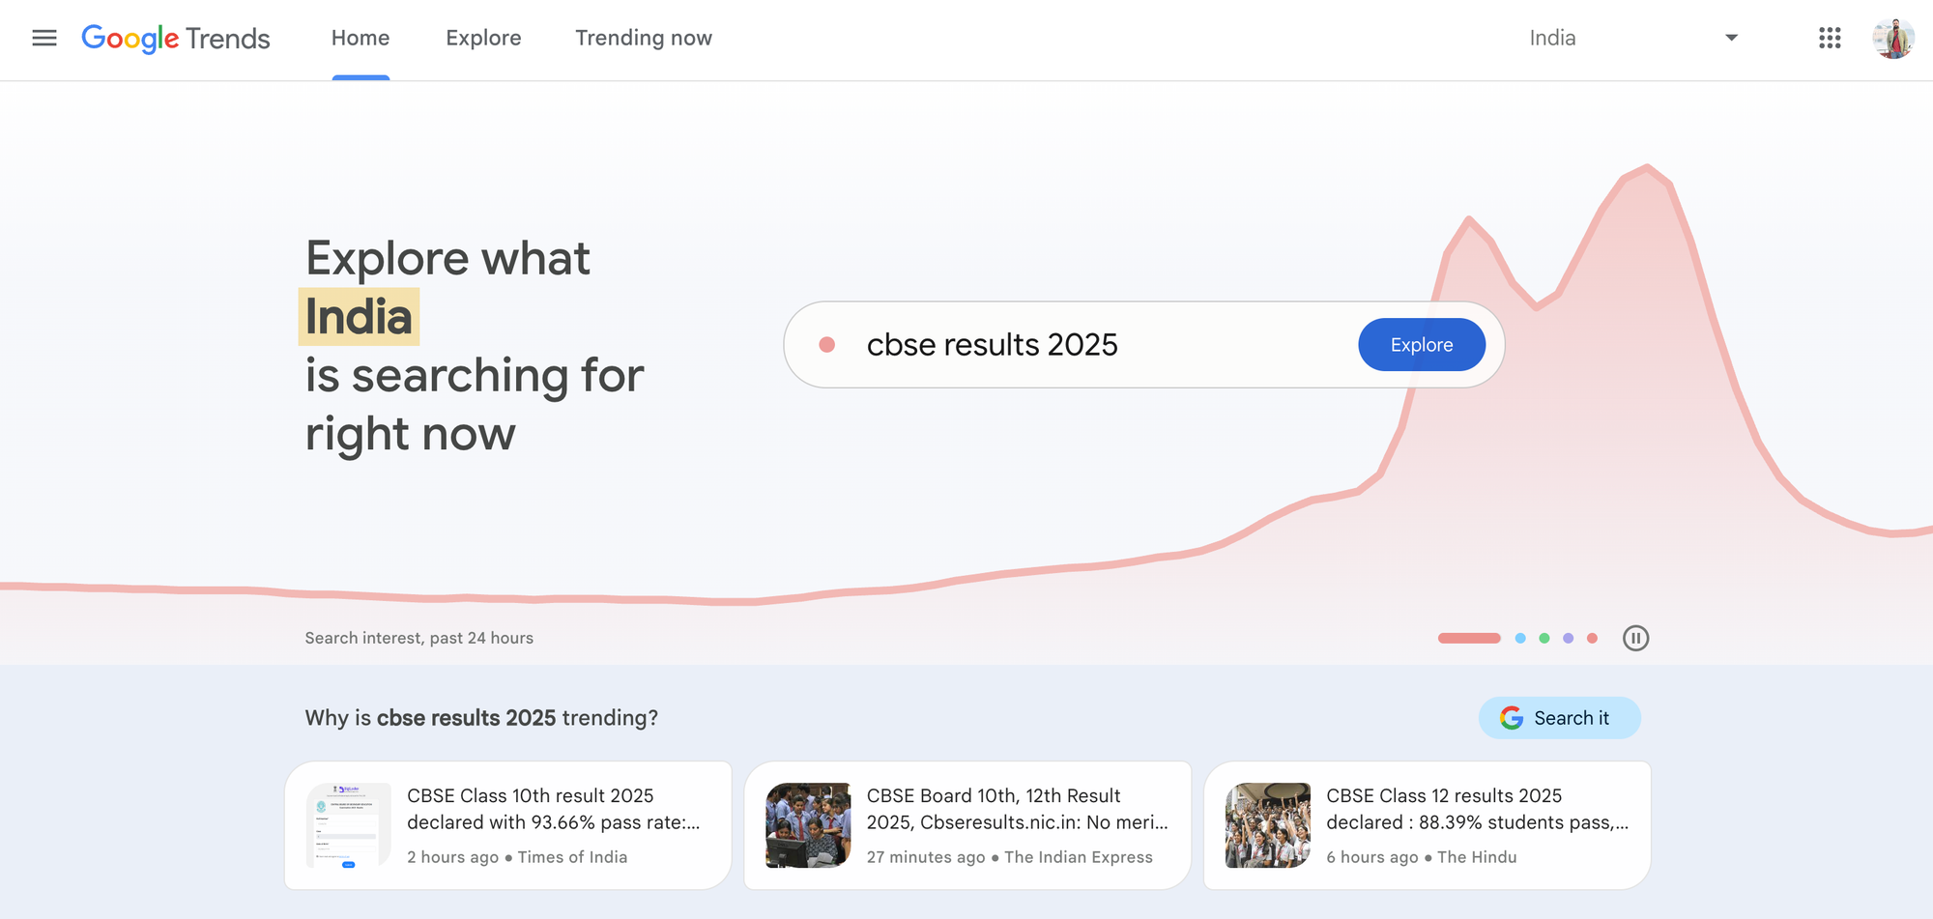Click the red dot beside cbse results 2025
The width and height of the screenshot is (1933, 919).
826,345
